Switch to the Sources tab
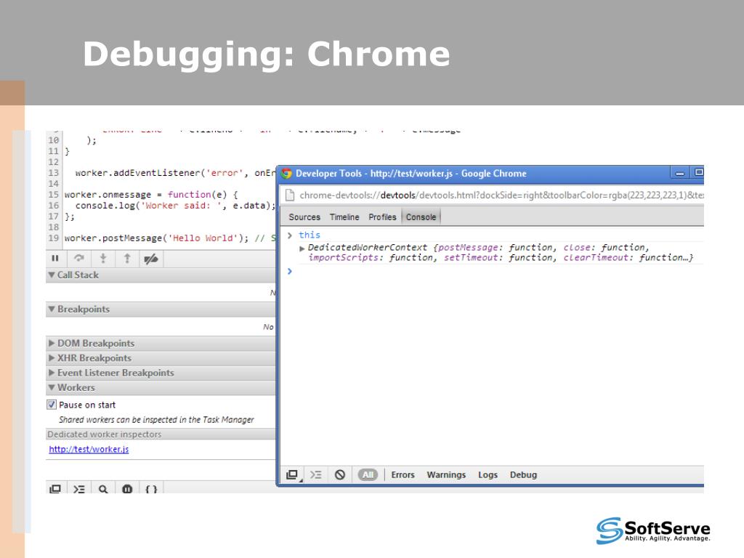 304,217
